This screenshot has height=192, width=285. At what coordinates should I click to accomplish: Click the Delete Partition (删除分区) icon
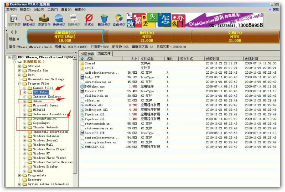pyautogui.click(x=104, y=20)
